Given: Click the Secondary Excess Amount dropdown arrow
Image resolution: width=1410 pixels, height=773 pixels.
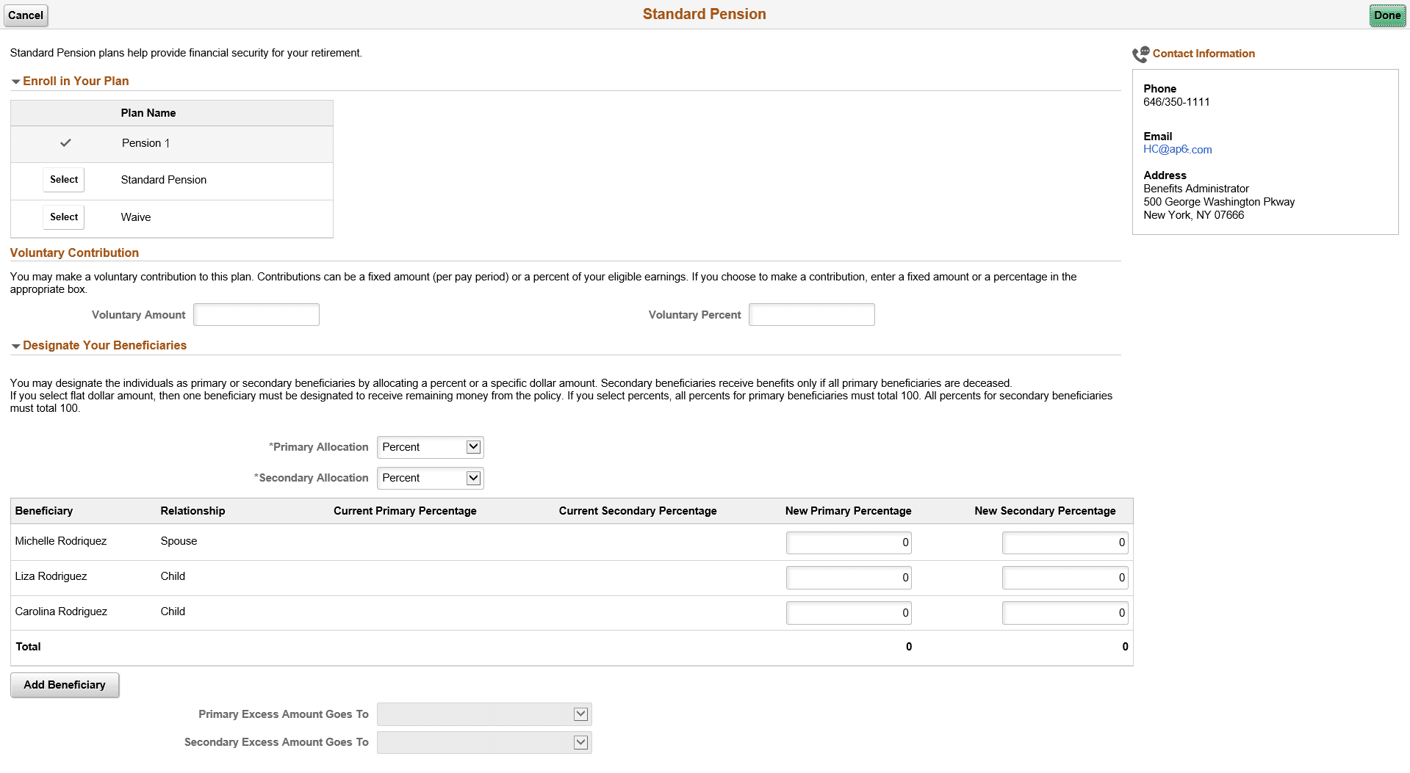Looking at the screenshot, I should (x=580, y=742).
